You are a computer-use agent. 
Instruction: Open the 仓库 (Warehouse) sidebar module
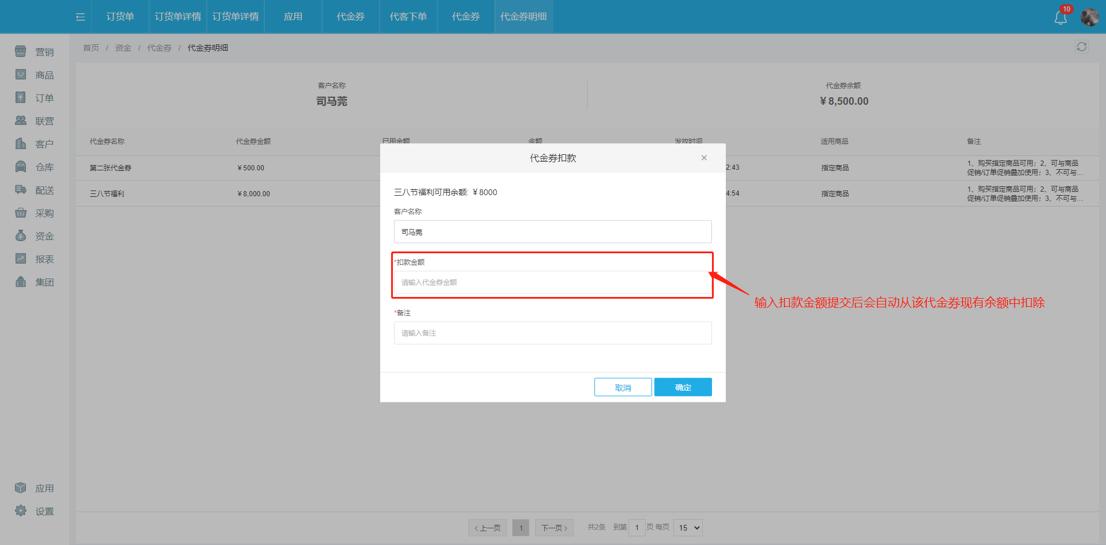tap(35, 166)
